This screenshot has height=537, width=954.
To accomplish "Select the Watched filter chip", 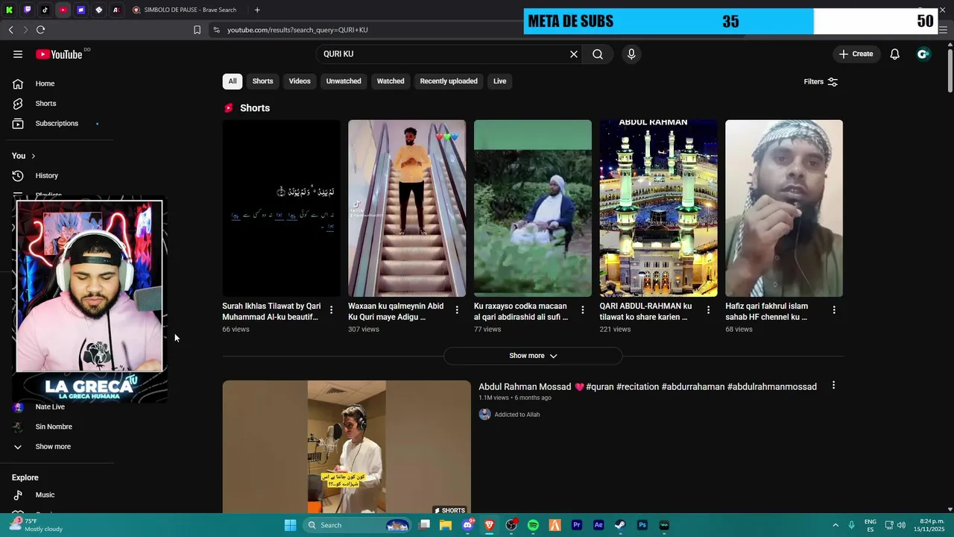I will click(x=391, y=81).
